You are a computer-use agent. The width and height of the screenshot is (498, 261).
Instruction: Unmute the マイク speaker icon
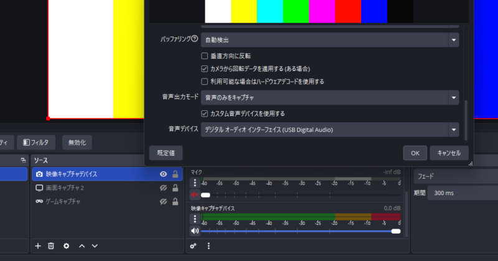195,194
